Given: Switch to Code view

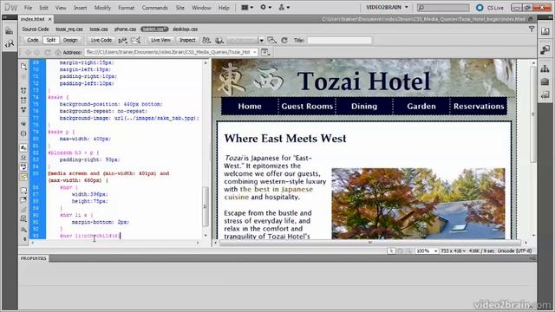Looking at the screenshot, I should (33, 40).
